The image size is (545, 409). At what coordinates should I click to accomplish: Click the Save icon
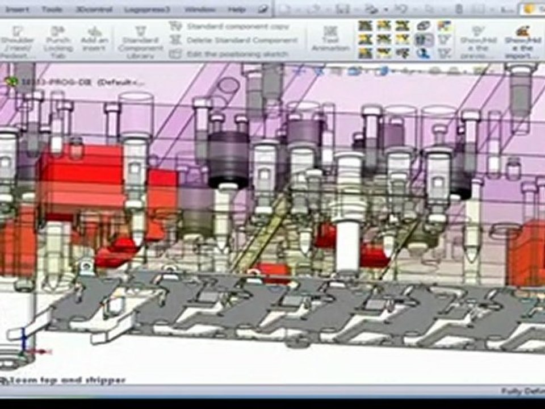point(343,10)
